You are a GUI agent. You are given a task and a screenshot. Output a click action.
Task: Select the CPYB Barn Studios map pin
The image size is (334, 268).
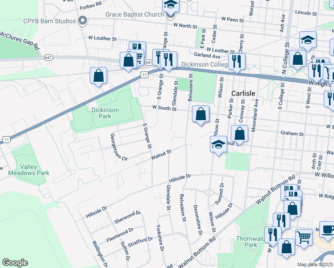pyautogui.click(x=83, y=21)
